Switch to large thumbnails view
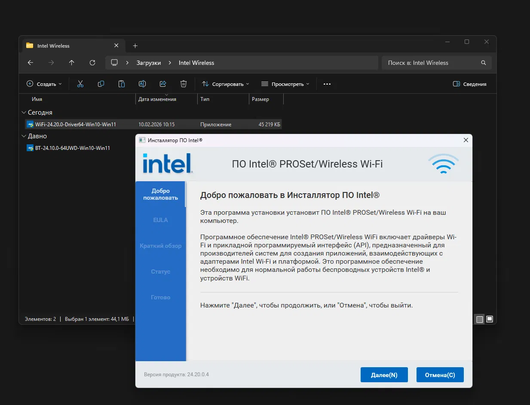 [490, 319]
